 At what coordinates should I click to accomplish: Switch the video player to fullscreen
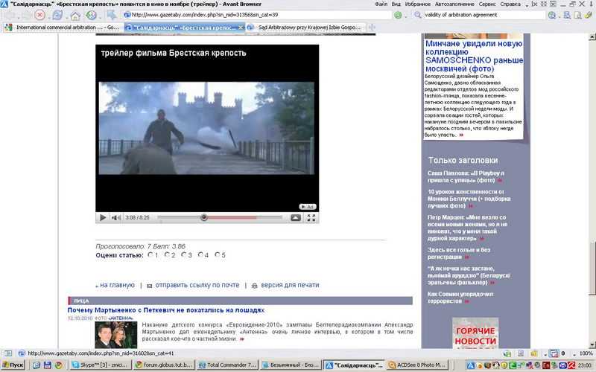[x=311, y=217]
